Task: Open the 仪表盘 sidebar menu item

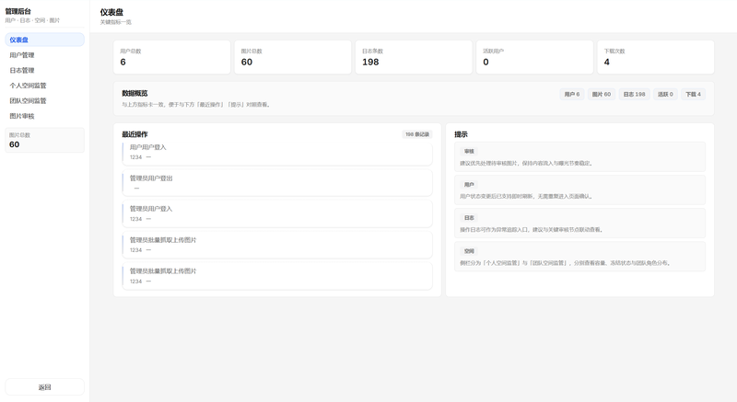Action: coord(44,40)
